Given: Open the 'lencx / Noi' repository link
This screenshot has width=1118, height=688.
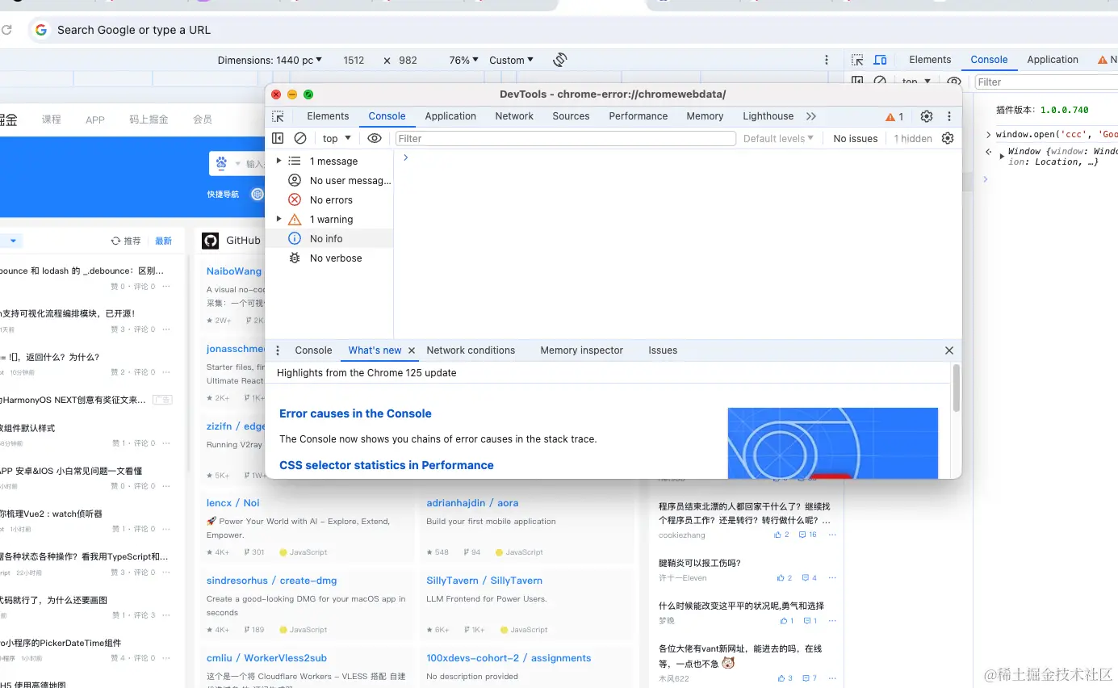Looking at the screenshot, I should pyautogui.click(x=233, y=503).
